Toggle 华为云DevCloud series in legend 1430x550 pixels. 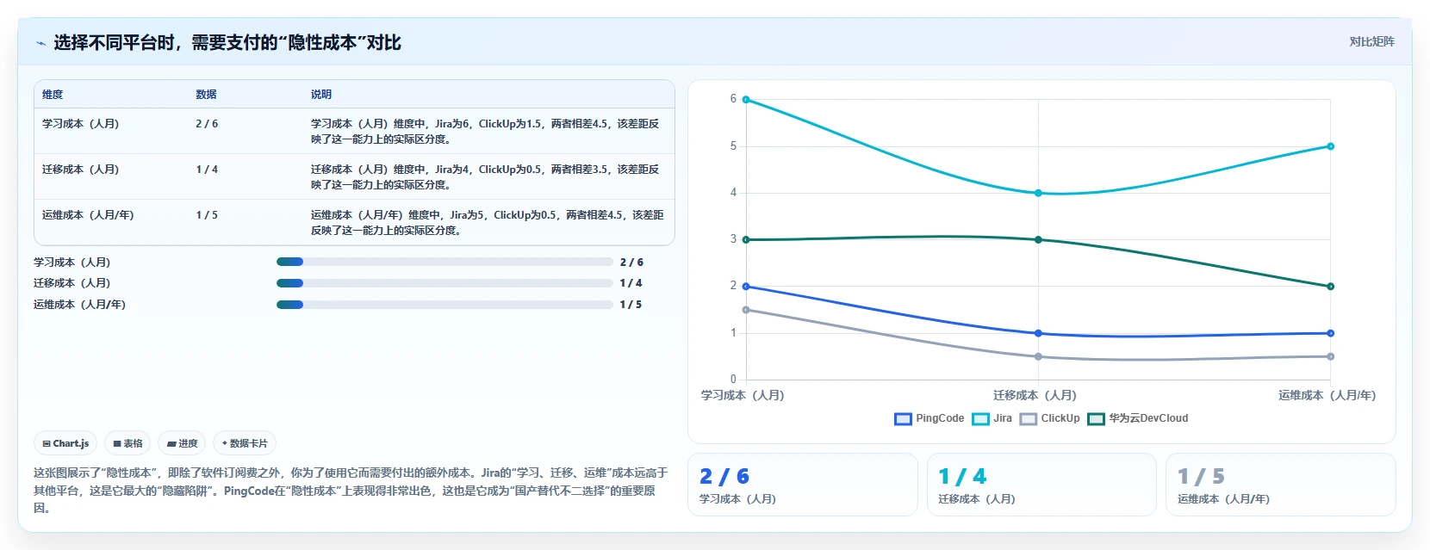point(1138,418)
